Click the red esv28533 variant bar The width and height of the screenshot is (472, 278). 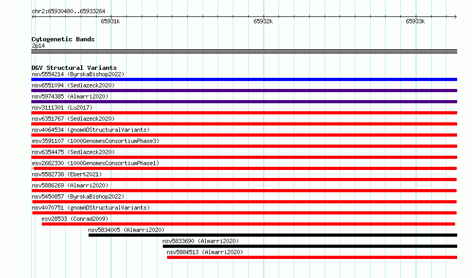pos(248,224)
